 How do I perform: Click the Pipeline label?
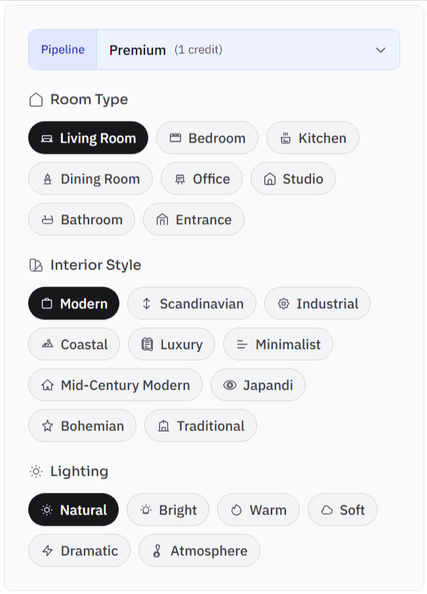[62, 49]
